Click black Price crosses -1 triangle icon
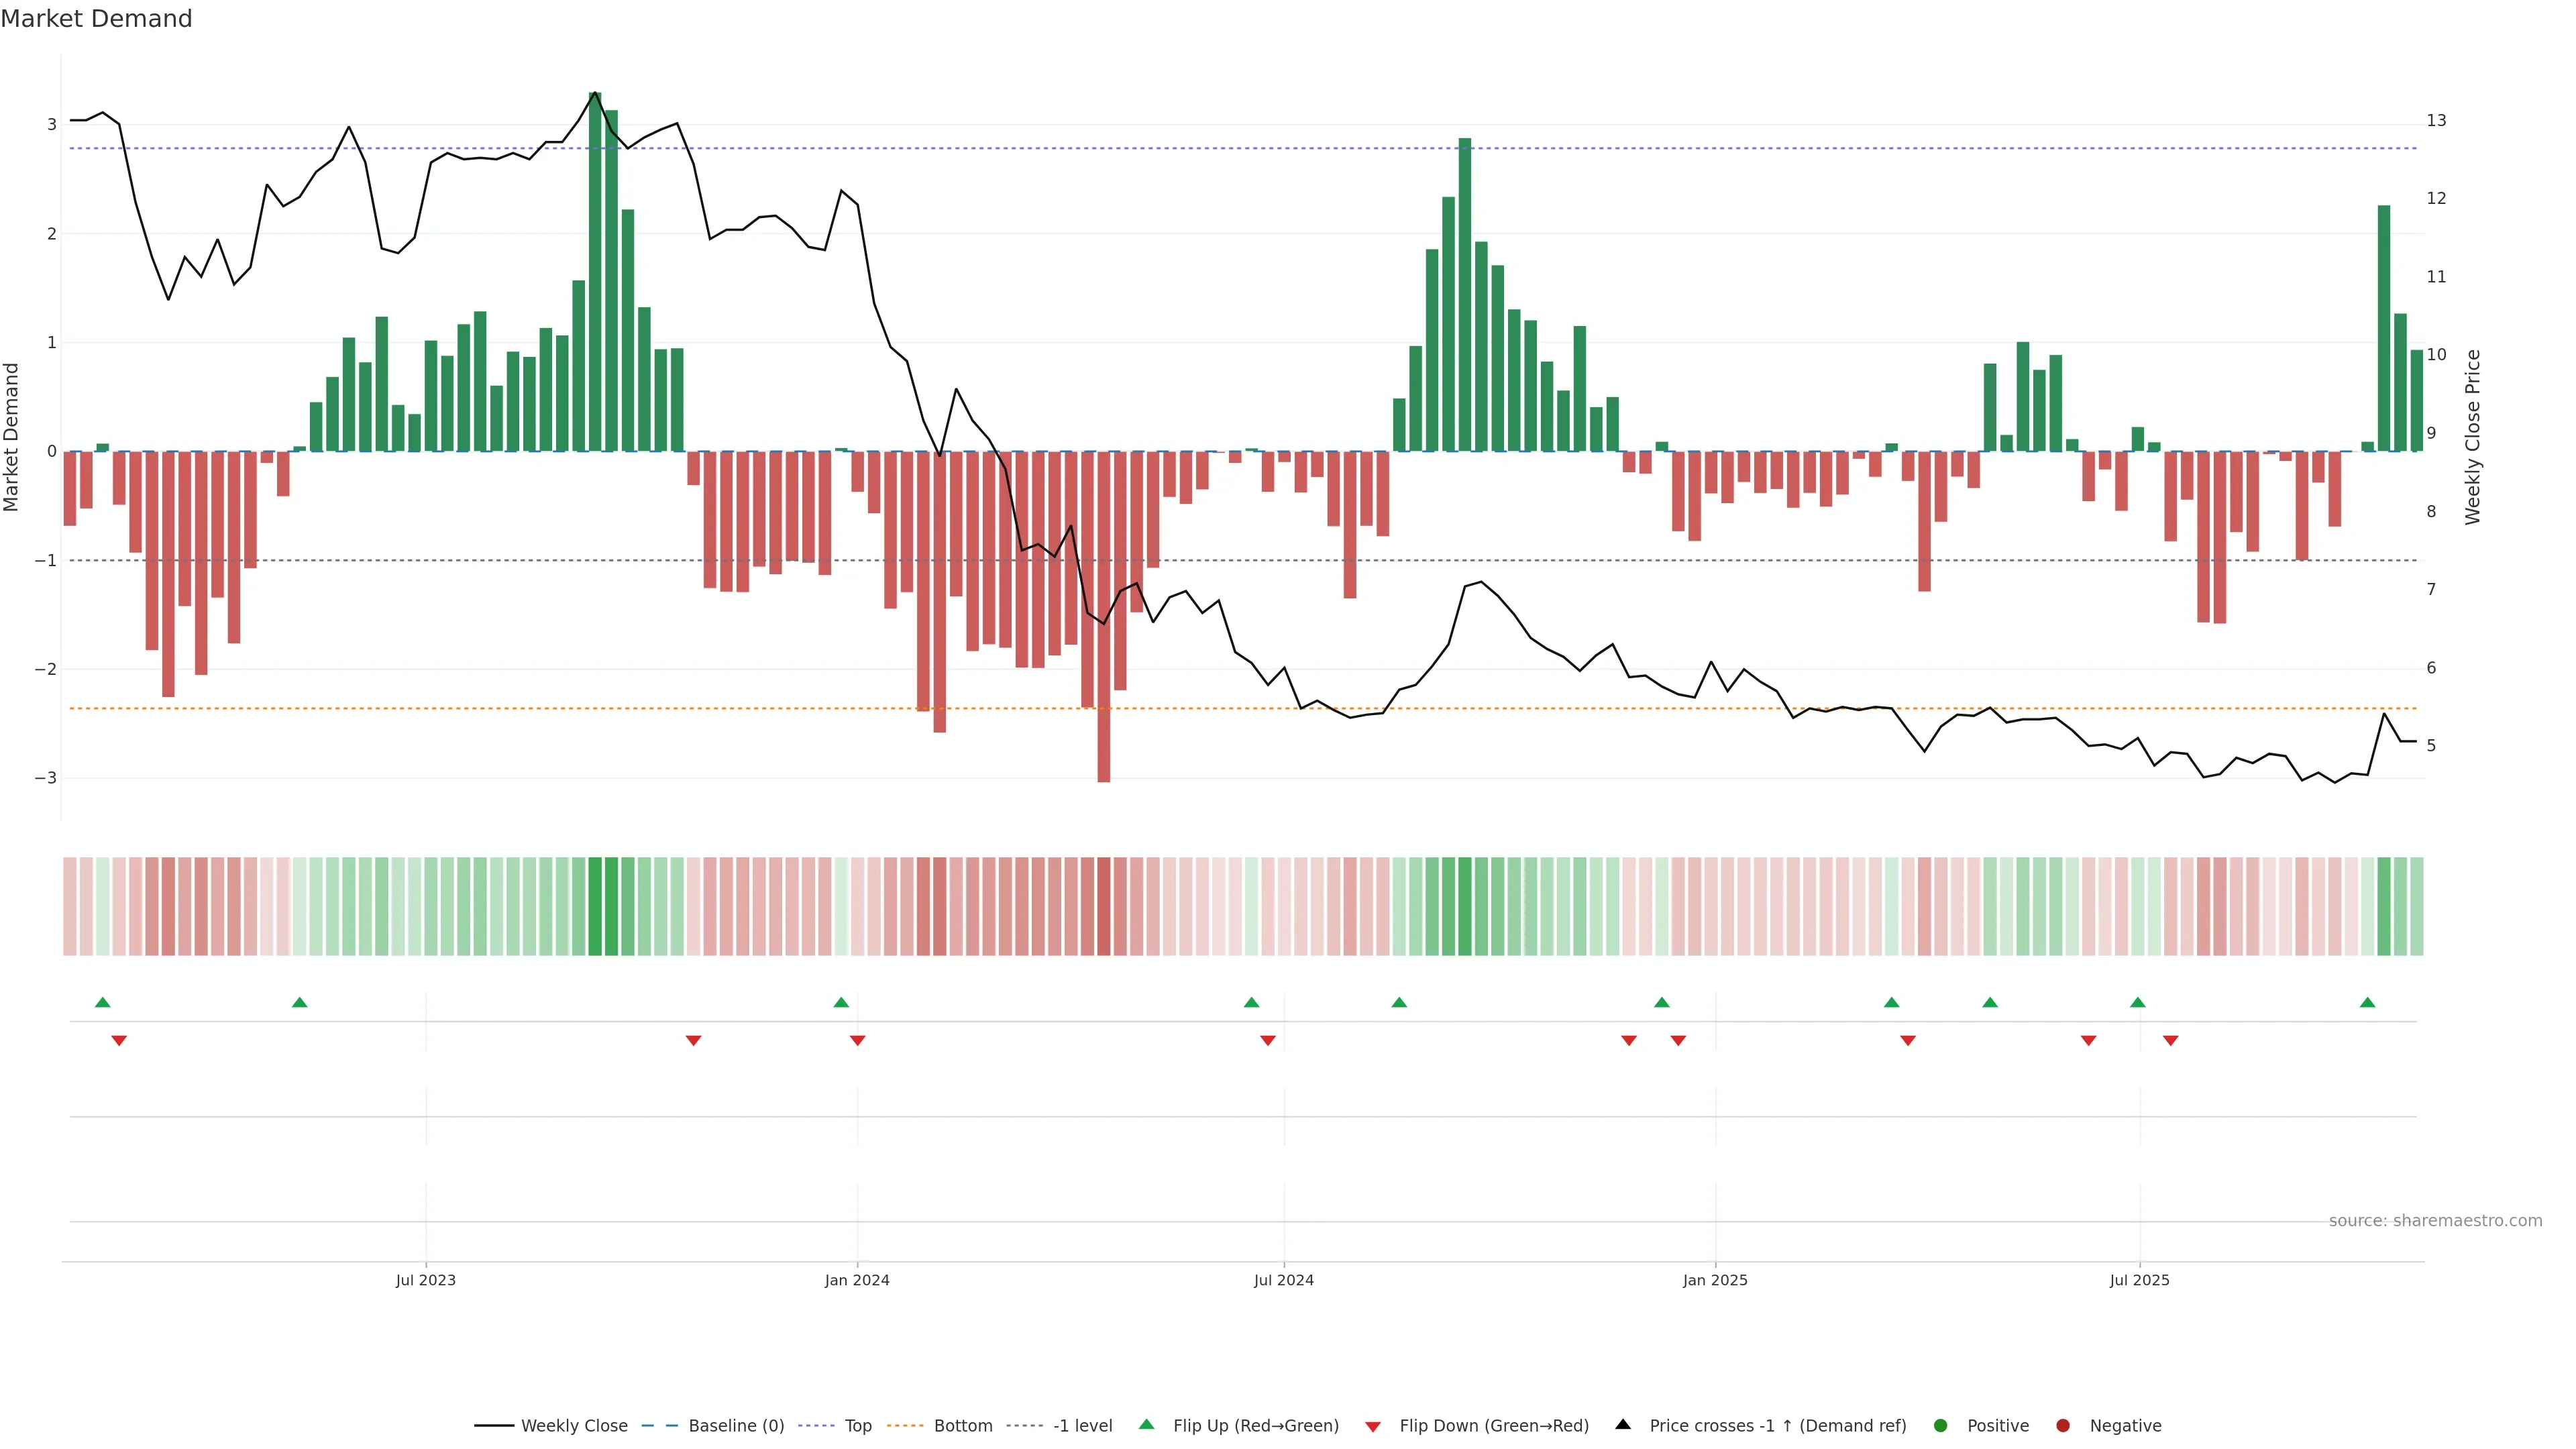Image resolution: width=2576 pixels, height=1449 pixels. pos(1623,1424)
